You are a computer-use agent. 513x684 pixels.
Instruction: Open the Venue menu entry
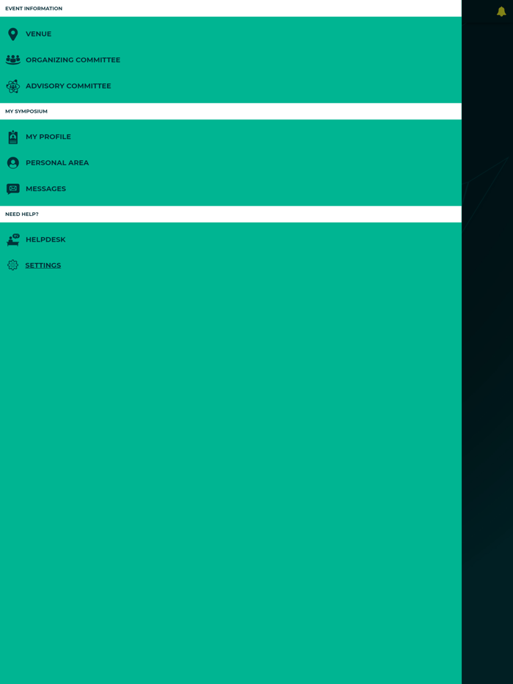(x=38, y=34)
